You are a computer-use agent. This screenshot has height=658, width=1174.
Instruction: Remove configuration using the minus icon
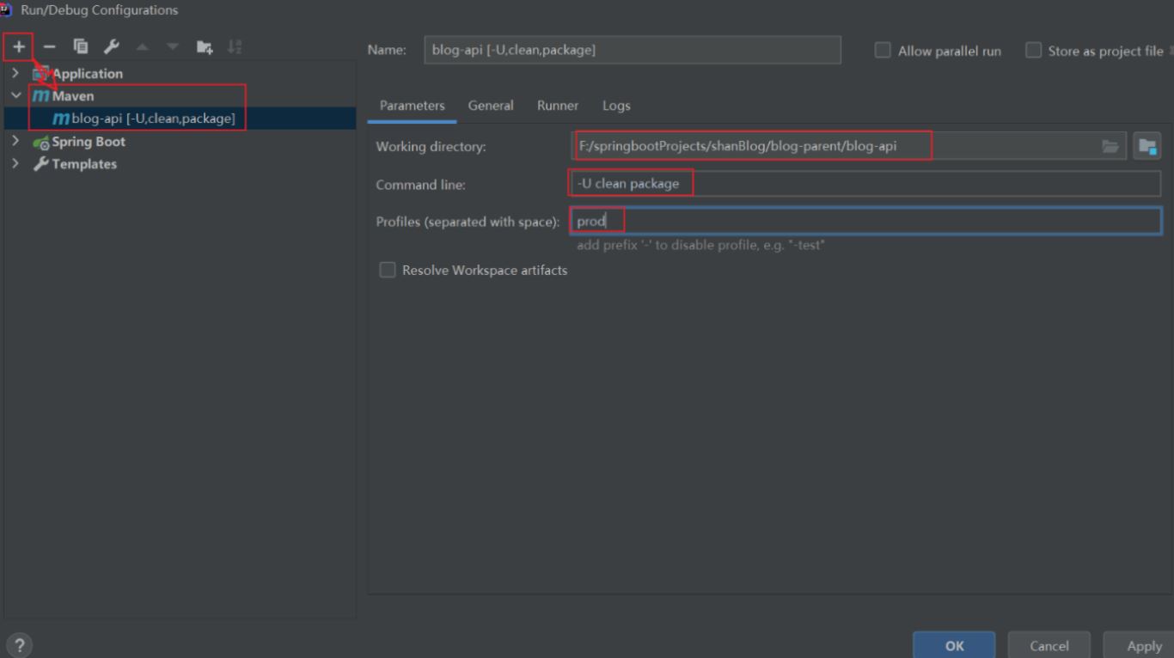[x=49, y=47]
